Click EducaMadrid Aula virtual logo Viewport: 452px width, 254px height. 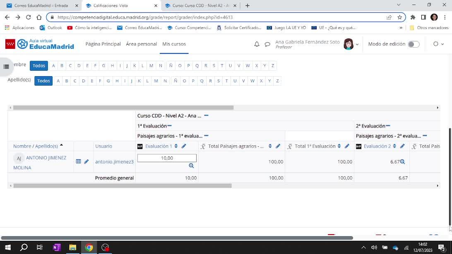point(40,44)
